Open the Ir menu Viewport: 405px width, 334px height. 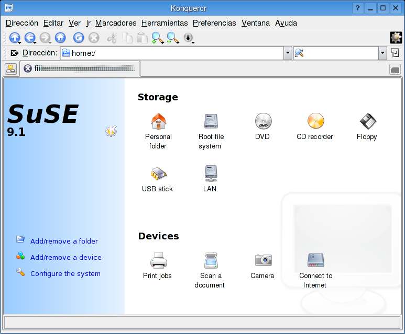tap(89, 23)
